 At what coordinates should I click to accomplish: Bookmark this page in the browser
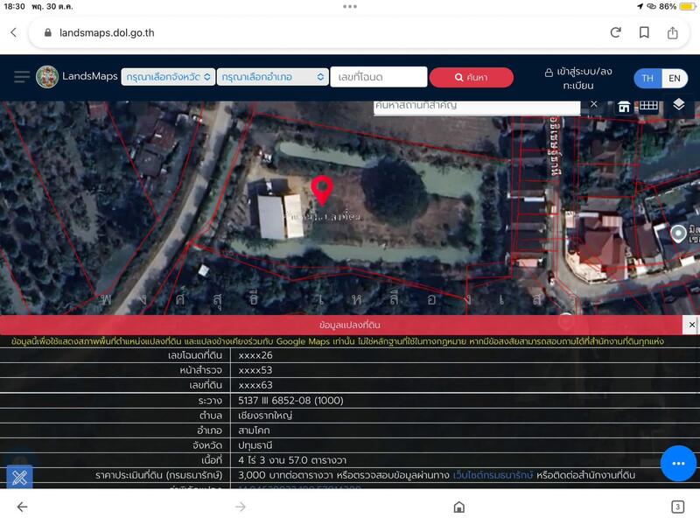pos(644,32)
